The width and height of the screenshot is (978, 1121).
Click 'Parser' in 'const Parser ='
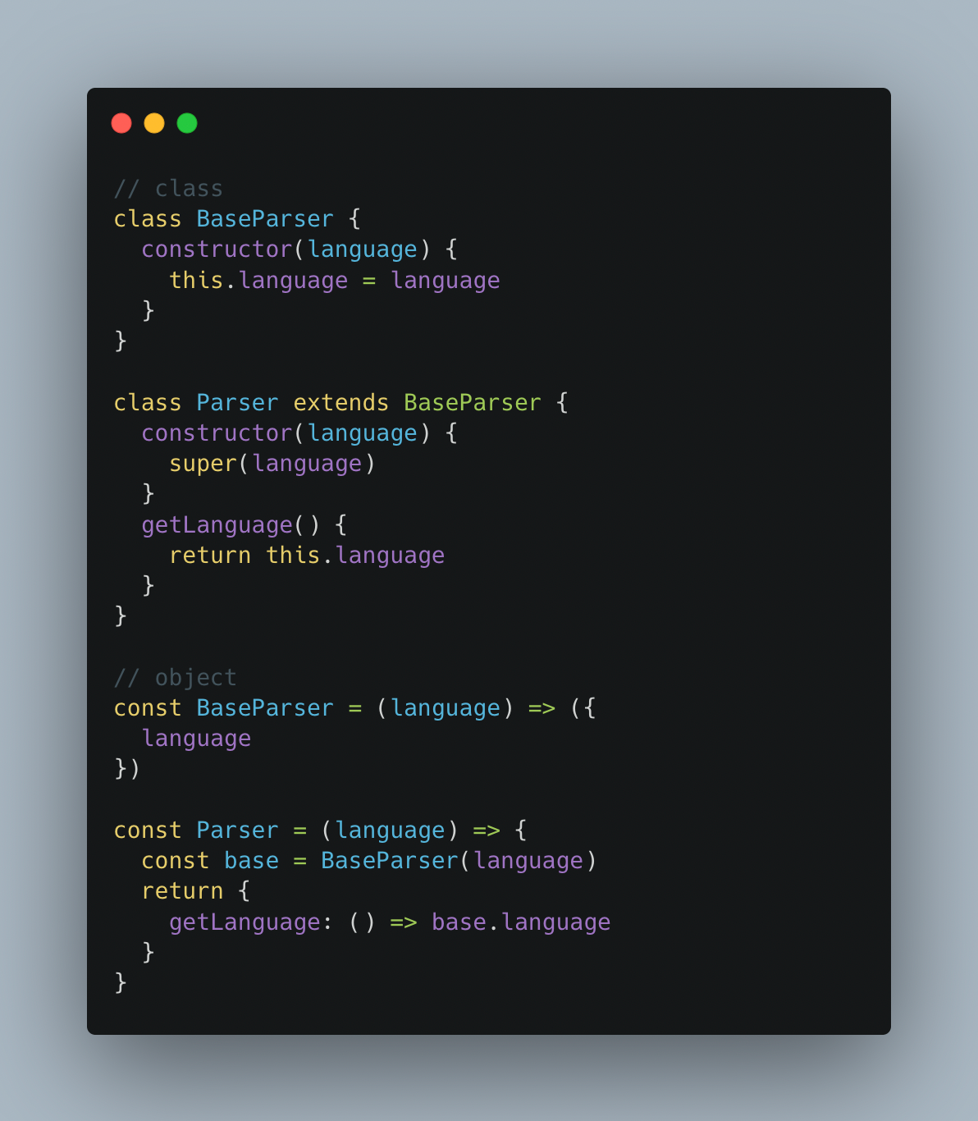238,830
